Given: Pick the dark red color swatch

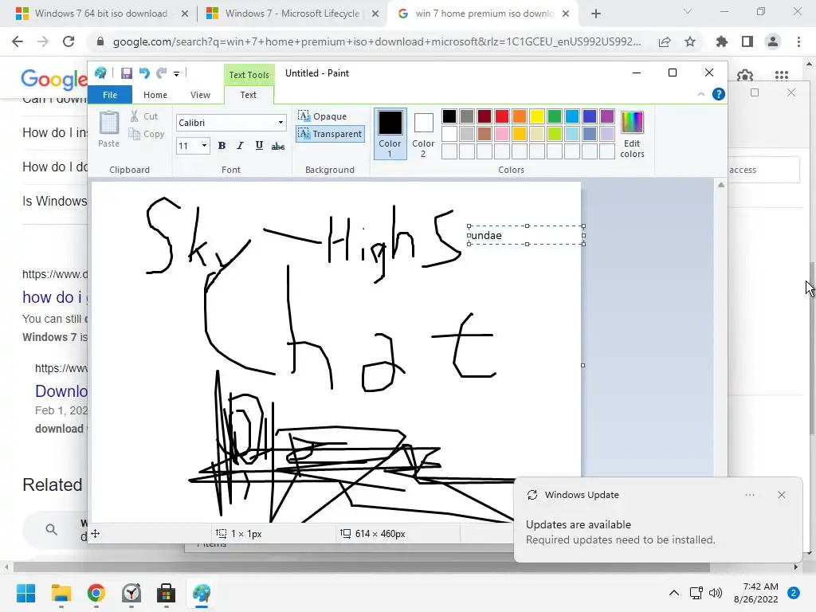Looking at the screenshot, I should pyautogui.click(x=484, y=116).
